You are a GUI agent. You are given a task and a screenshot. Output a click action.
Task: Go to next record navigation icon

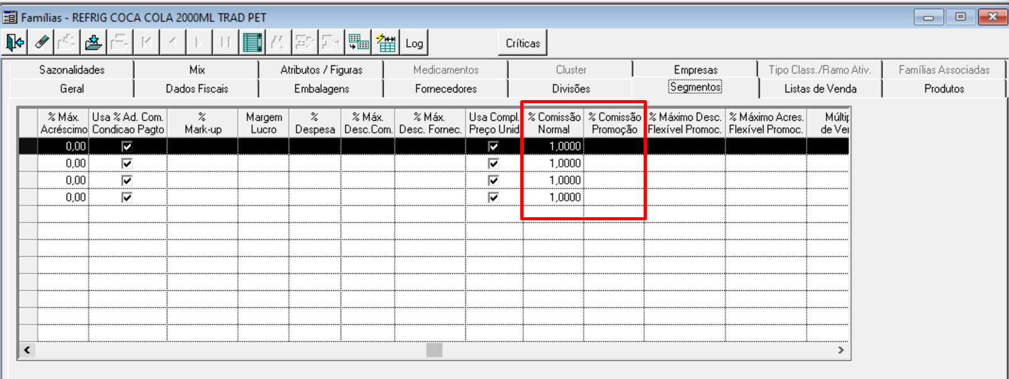(x=199, y=43)
